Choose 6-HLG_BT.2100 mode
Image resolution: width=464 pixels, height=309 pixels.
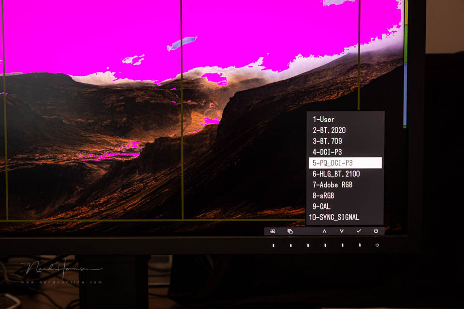pos(336,174)
